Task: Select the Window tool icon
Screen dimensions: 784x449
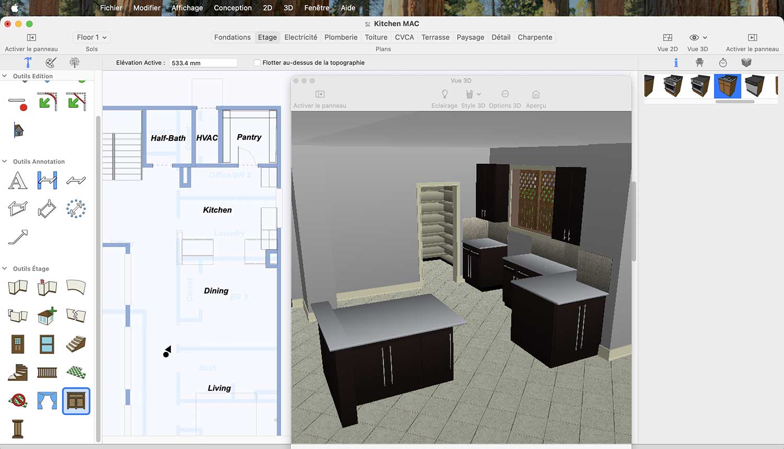Action: (x=47, y=344)
